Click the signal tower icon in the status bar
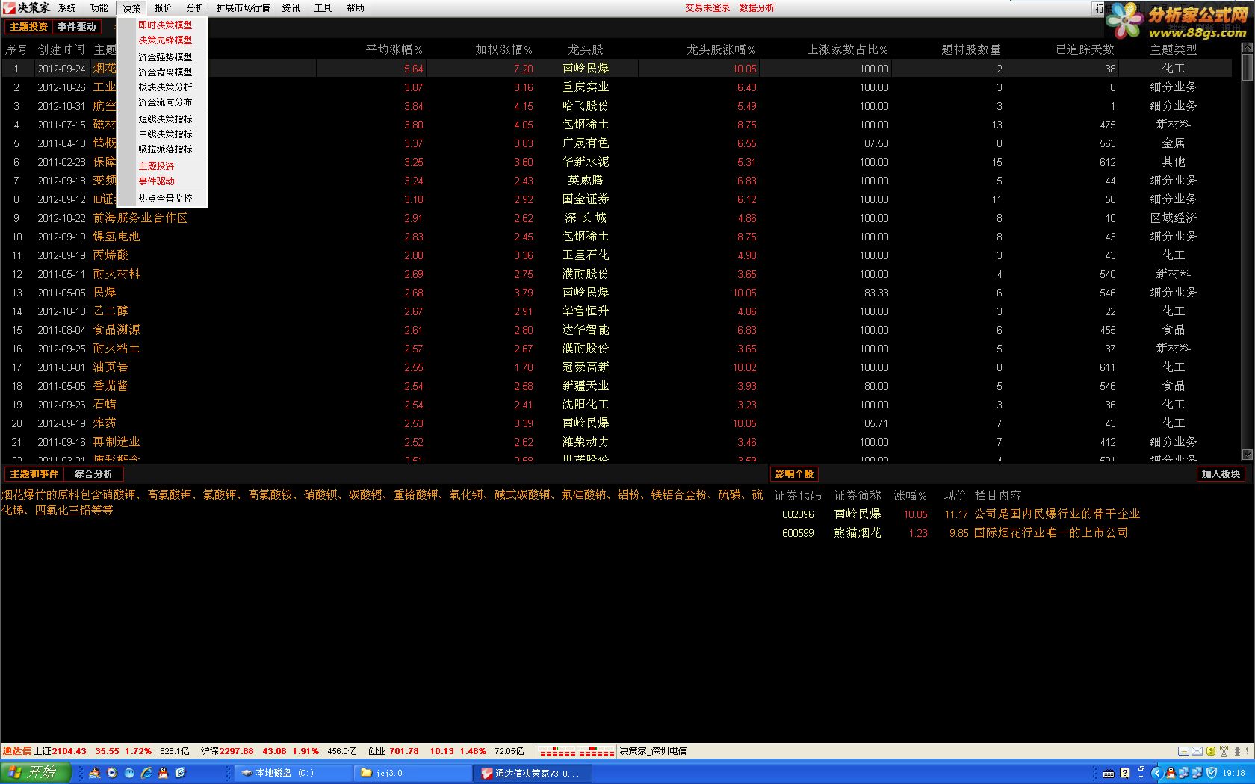Image resolution: width=1255 pixels, height=784 pixels. 1224,751
